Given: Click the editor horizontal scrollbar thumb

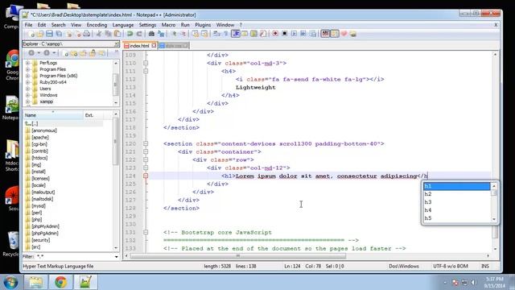Looking at the screenshot, I should 238,256.
